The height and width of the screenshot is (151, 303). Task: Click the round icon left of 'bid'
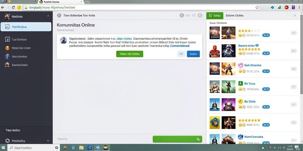coord(182,15)
